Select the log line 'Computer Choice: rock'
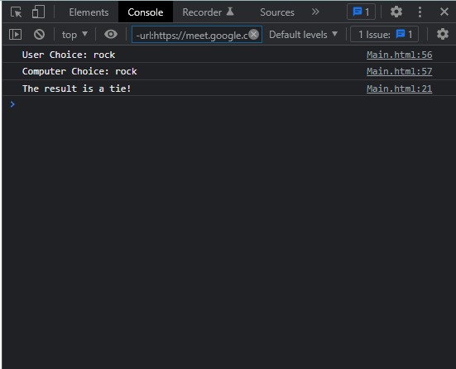Image resolution: width=456 pixels, height=369 pixels. coord(79,71)
